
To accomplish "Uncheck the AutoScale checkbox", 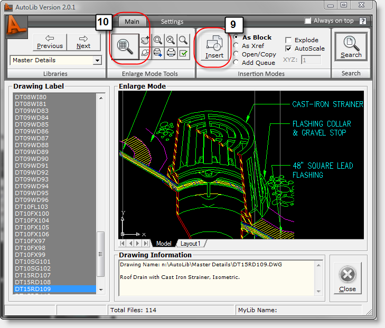I will pyautogui.click(x=288, y=49).
